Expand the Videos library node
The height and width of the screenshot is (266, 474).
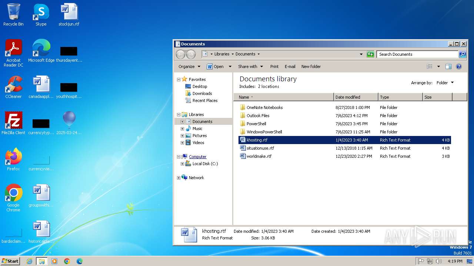point(182,143)
